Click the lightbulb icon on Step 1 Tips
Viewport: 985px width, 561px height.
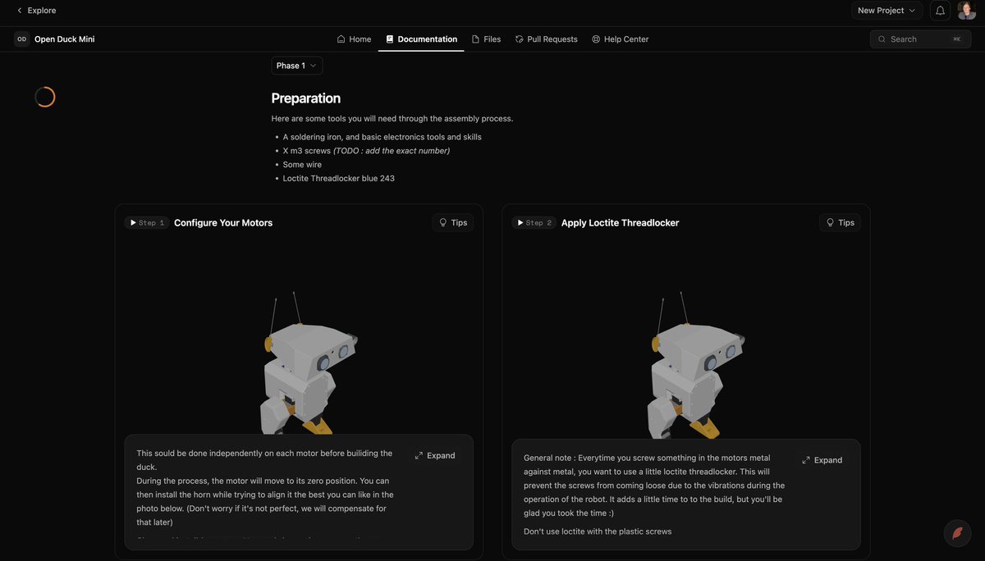[443, 222]
